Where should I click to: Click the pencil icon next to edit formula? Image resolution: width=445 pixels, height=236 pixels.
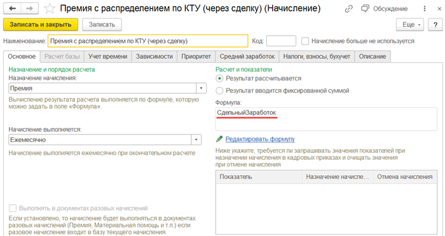(x=219, y=139)
